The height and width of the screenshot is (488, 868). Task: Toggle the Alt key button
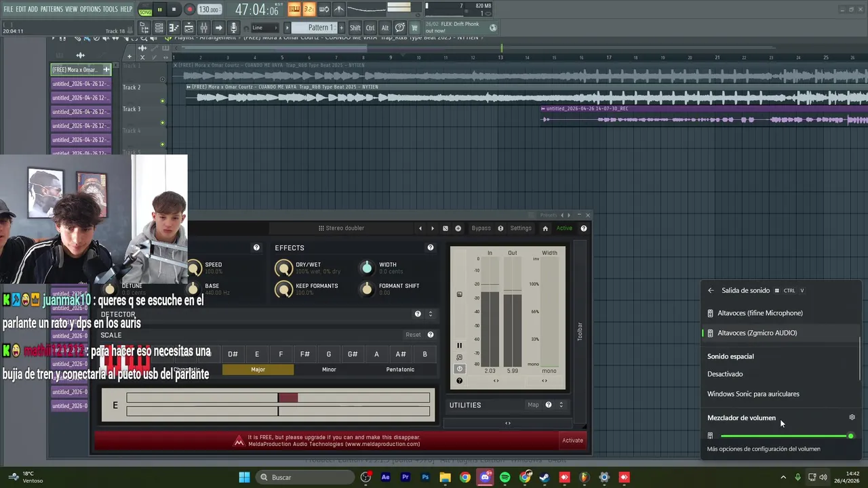coord(385,28)
